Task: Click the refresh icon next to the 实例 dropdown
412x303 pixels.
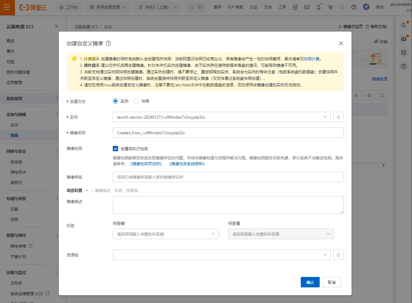Action: (338, 117)
